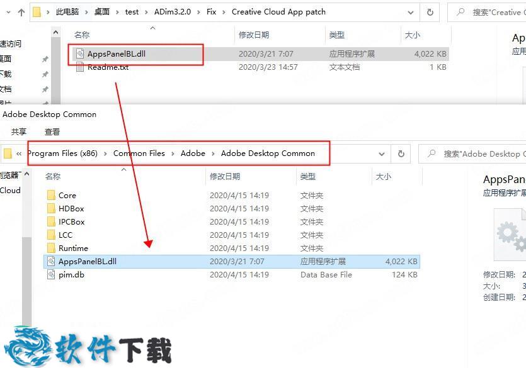The height and width of the screenshot is (368, 526).
Task: Select the 此电脑 breadcrumb
Action: (67, 12)
